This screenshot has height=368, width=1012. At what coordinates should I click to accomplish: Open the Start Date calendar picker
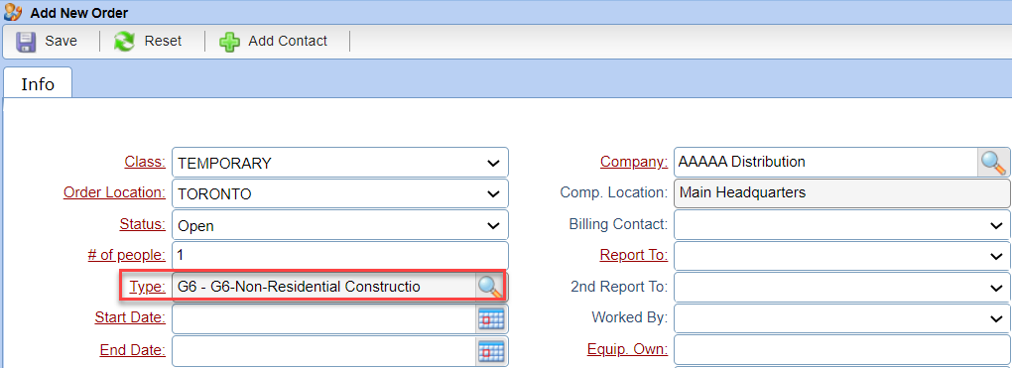pos(491,318)
